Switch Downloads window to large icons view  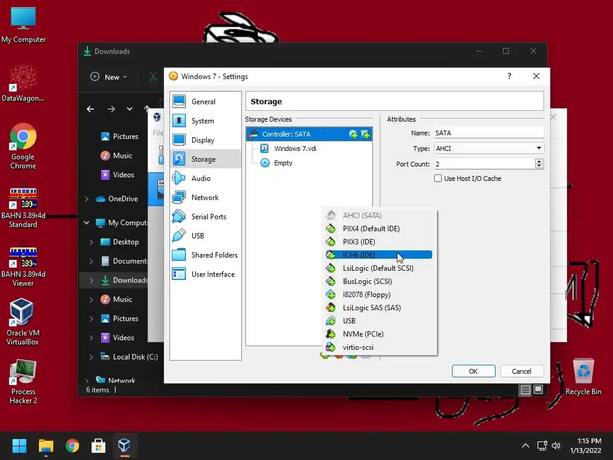(x=538, y=390)
